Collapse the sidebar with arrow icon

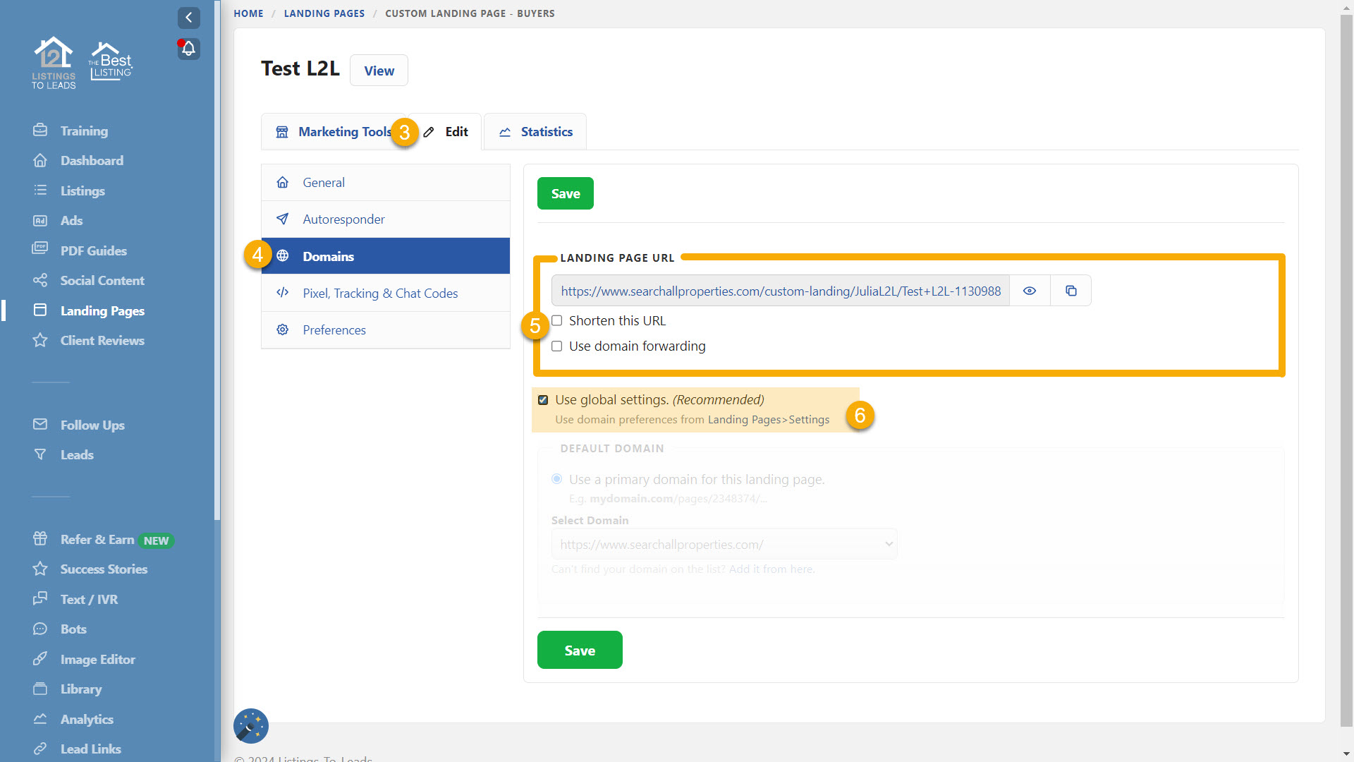tap(188, 18)
